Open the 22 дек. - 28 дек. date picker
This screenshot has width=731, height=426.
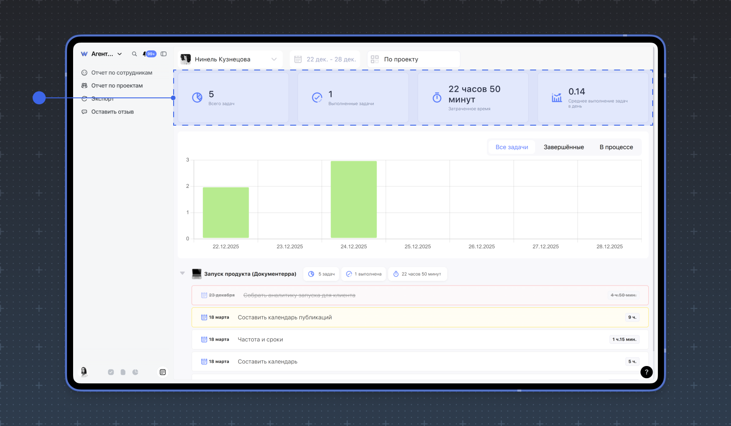[325, 60]
